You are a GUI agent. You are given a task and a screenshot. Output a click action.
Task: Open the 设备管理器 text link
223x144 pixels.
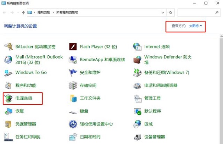pos(155,137)
